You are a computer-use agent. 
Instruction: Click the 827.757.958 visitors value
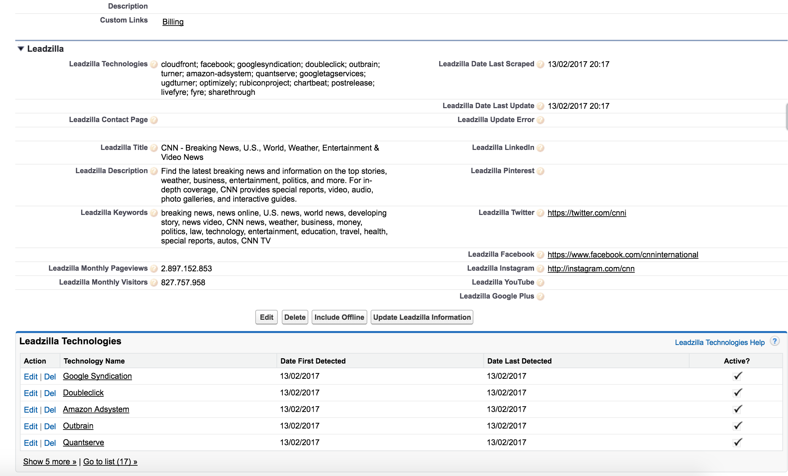pyautogui.click(x=183, y=283)
